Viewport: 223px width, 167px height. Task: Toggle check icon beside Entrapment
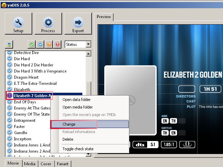(x=10, y=120)
